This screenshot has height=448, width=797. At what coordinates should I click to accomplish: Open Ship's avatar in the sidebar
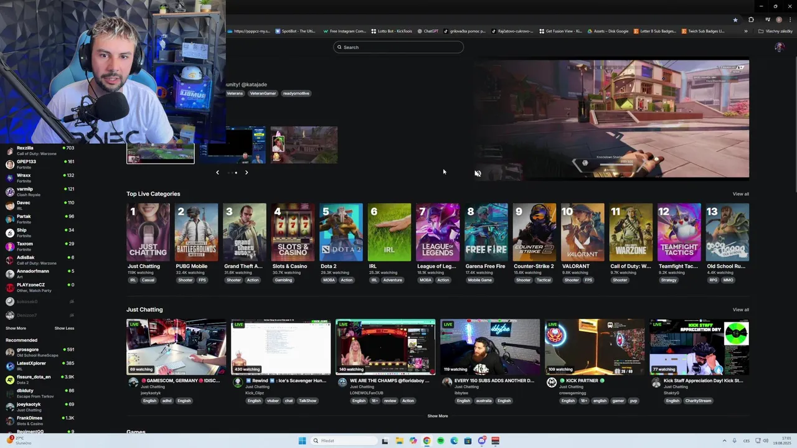(10, 233)
